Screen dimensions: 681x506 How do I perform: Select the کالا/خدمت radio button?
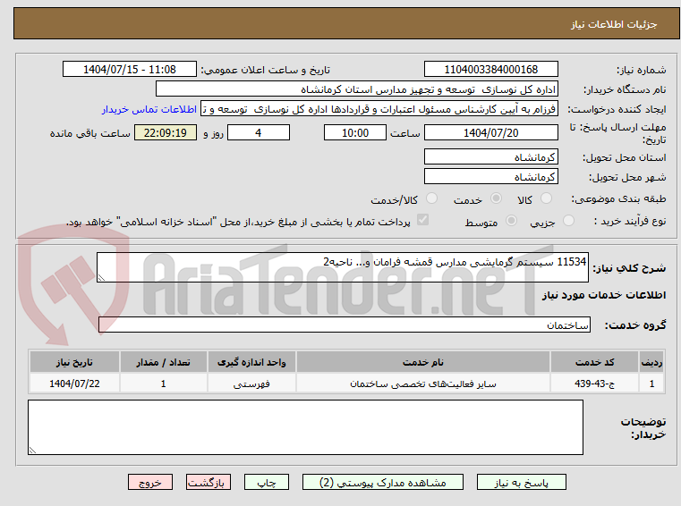(x=431, y=198)
